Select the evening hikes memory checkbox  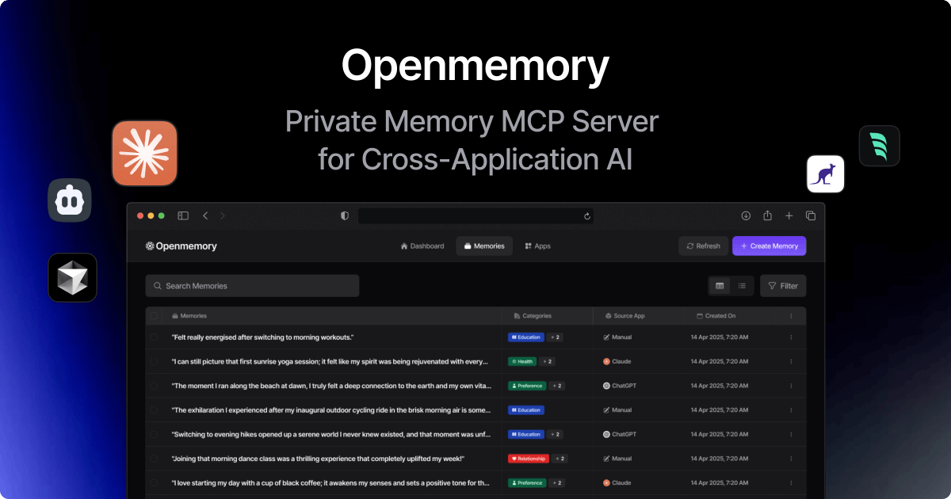point(155,434)
